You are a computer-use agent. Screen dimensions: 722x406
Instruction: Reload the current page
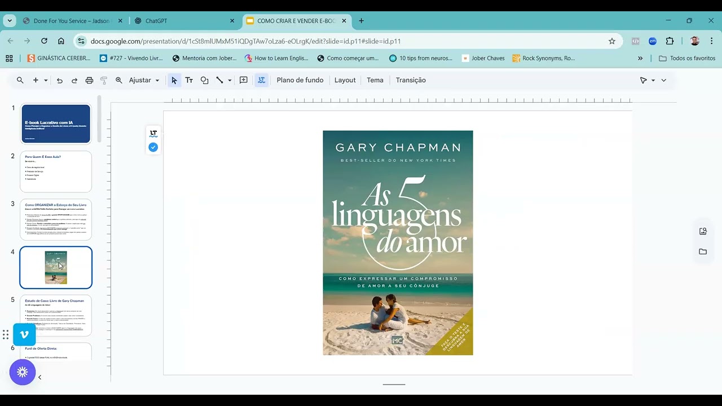pyautogui.click(x=44, y=41)
